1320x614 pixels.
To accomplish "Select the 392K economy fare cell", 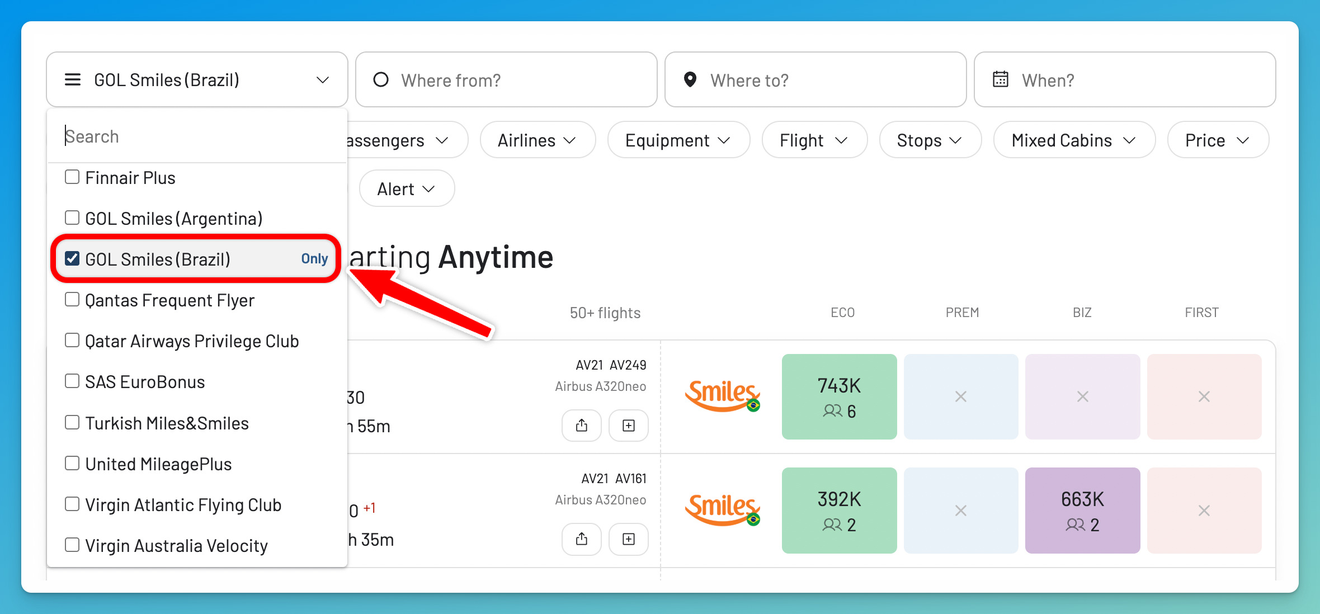I will [x=839, y=510].
